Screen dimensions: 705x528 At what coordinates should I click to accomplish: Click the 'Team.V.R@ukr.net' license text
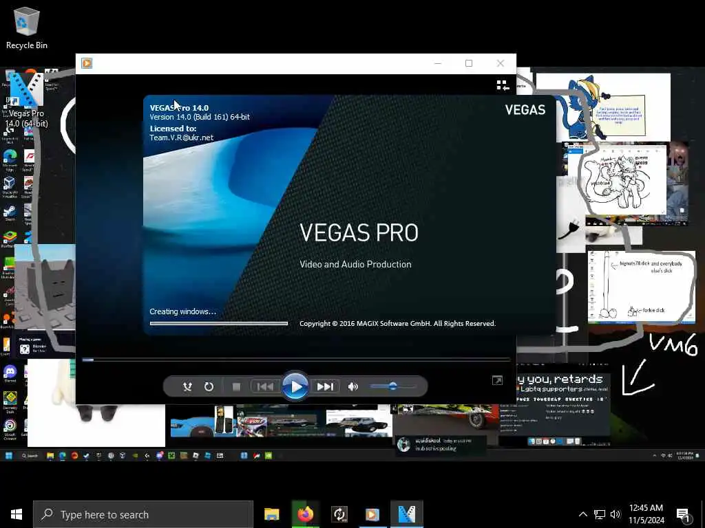click(x=181, y=137)
